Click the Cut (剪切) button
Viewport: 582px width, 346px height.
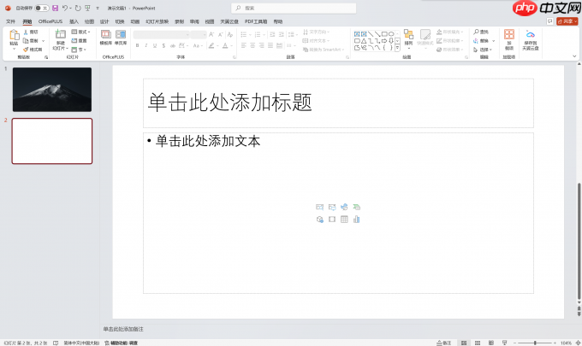[x=31, y=32]
